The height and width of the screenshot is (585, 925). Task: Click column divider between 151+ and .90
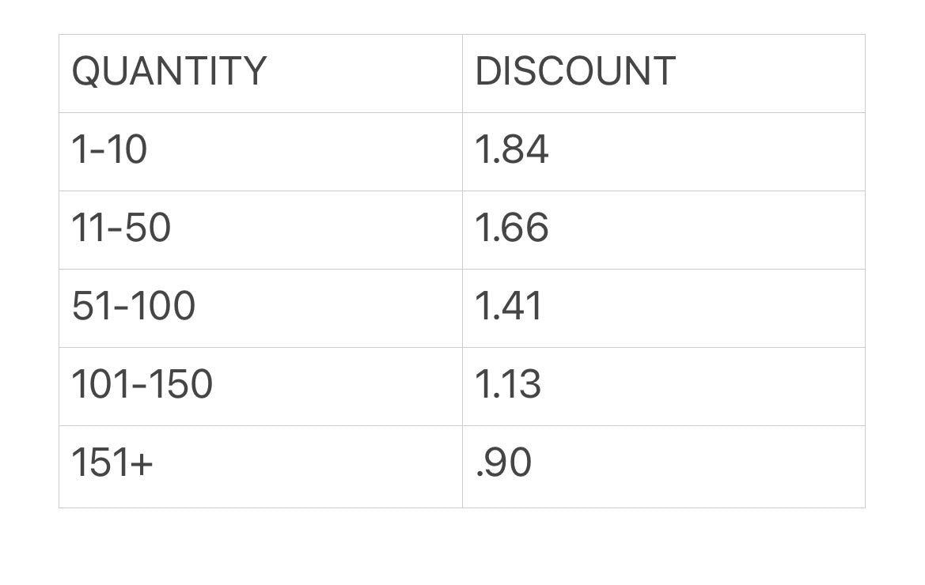(x=462, y=466)
